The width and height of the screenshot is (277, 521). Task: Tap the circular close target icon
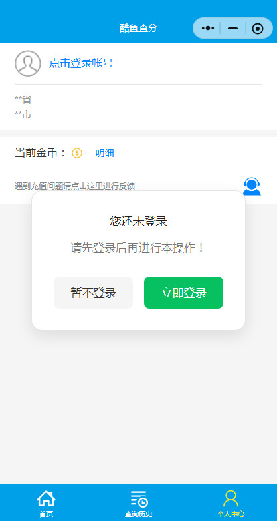(x=258, y=29)
